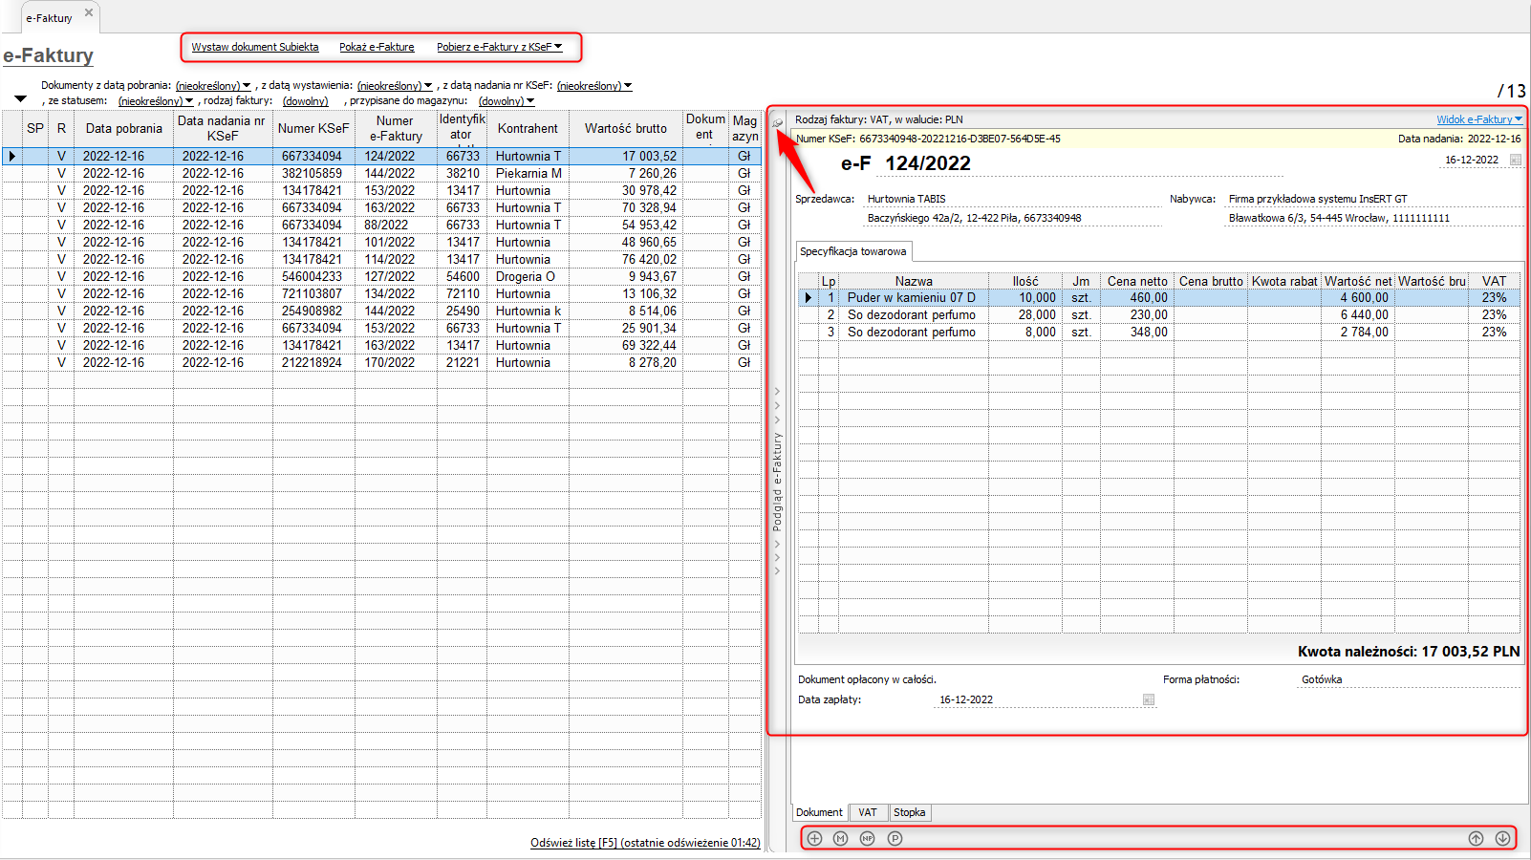Click the circled plus icon in bottom toolbar

click(814, 838)
